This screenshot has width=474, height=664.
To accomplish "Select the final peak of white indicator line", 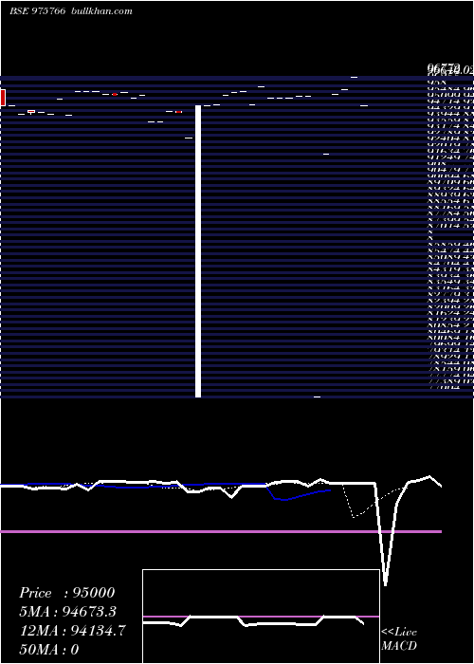I will (429, 477).
